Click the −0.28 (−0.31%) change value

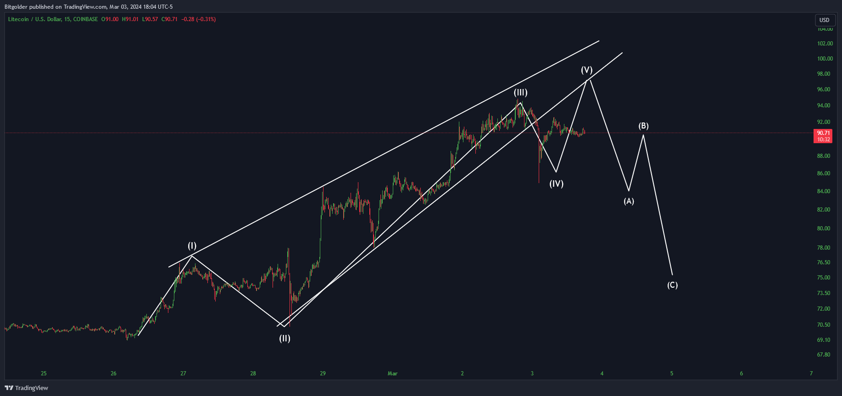coord(199,19)
